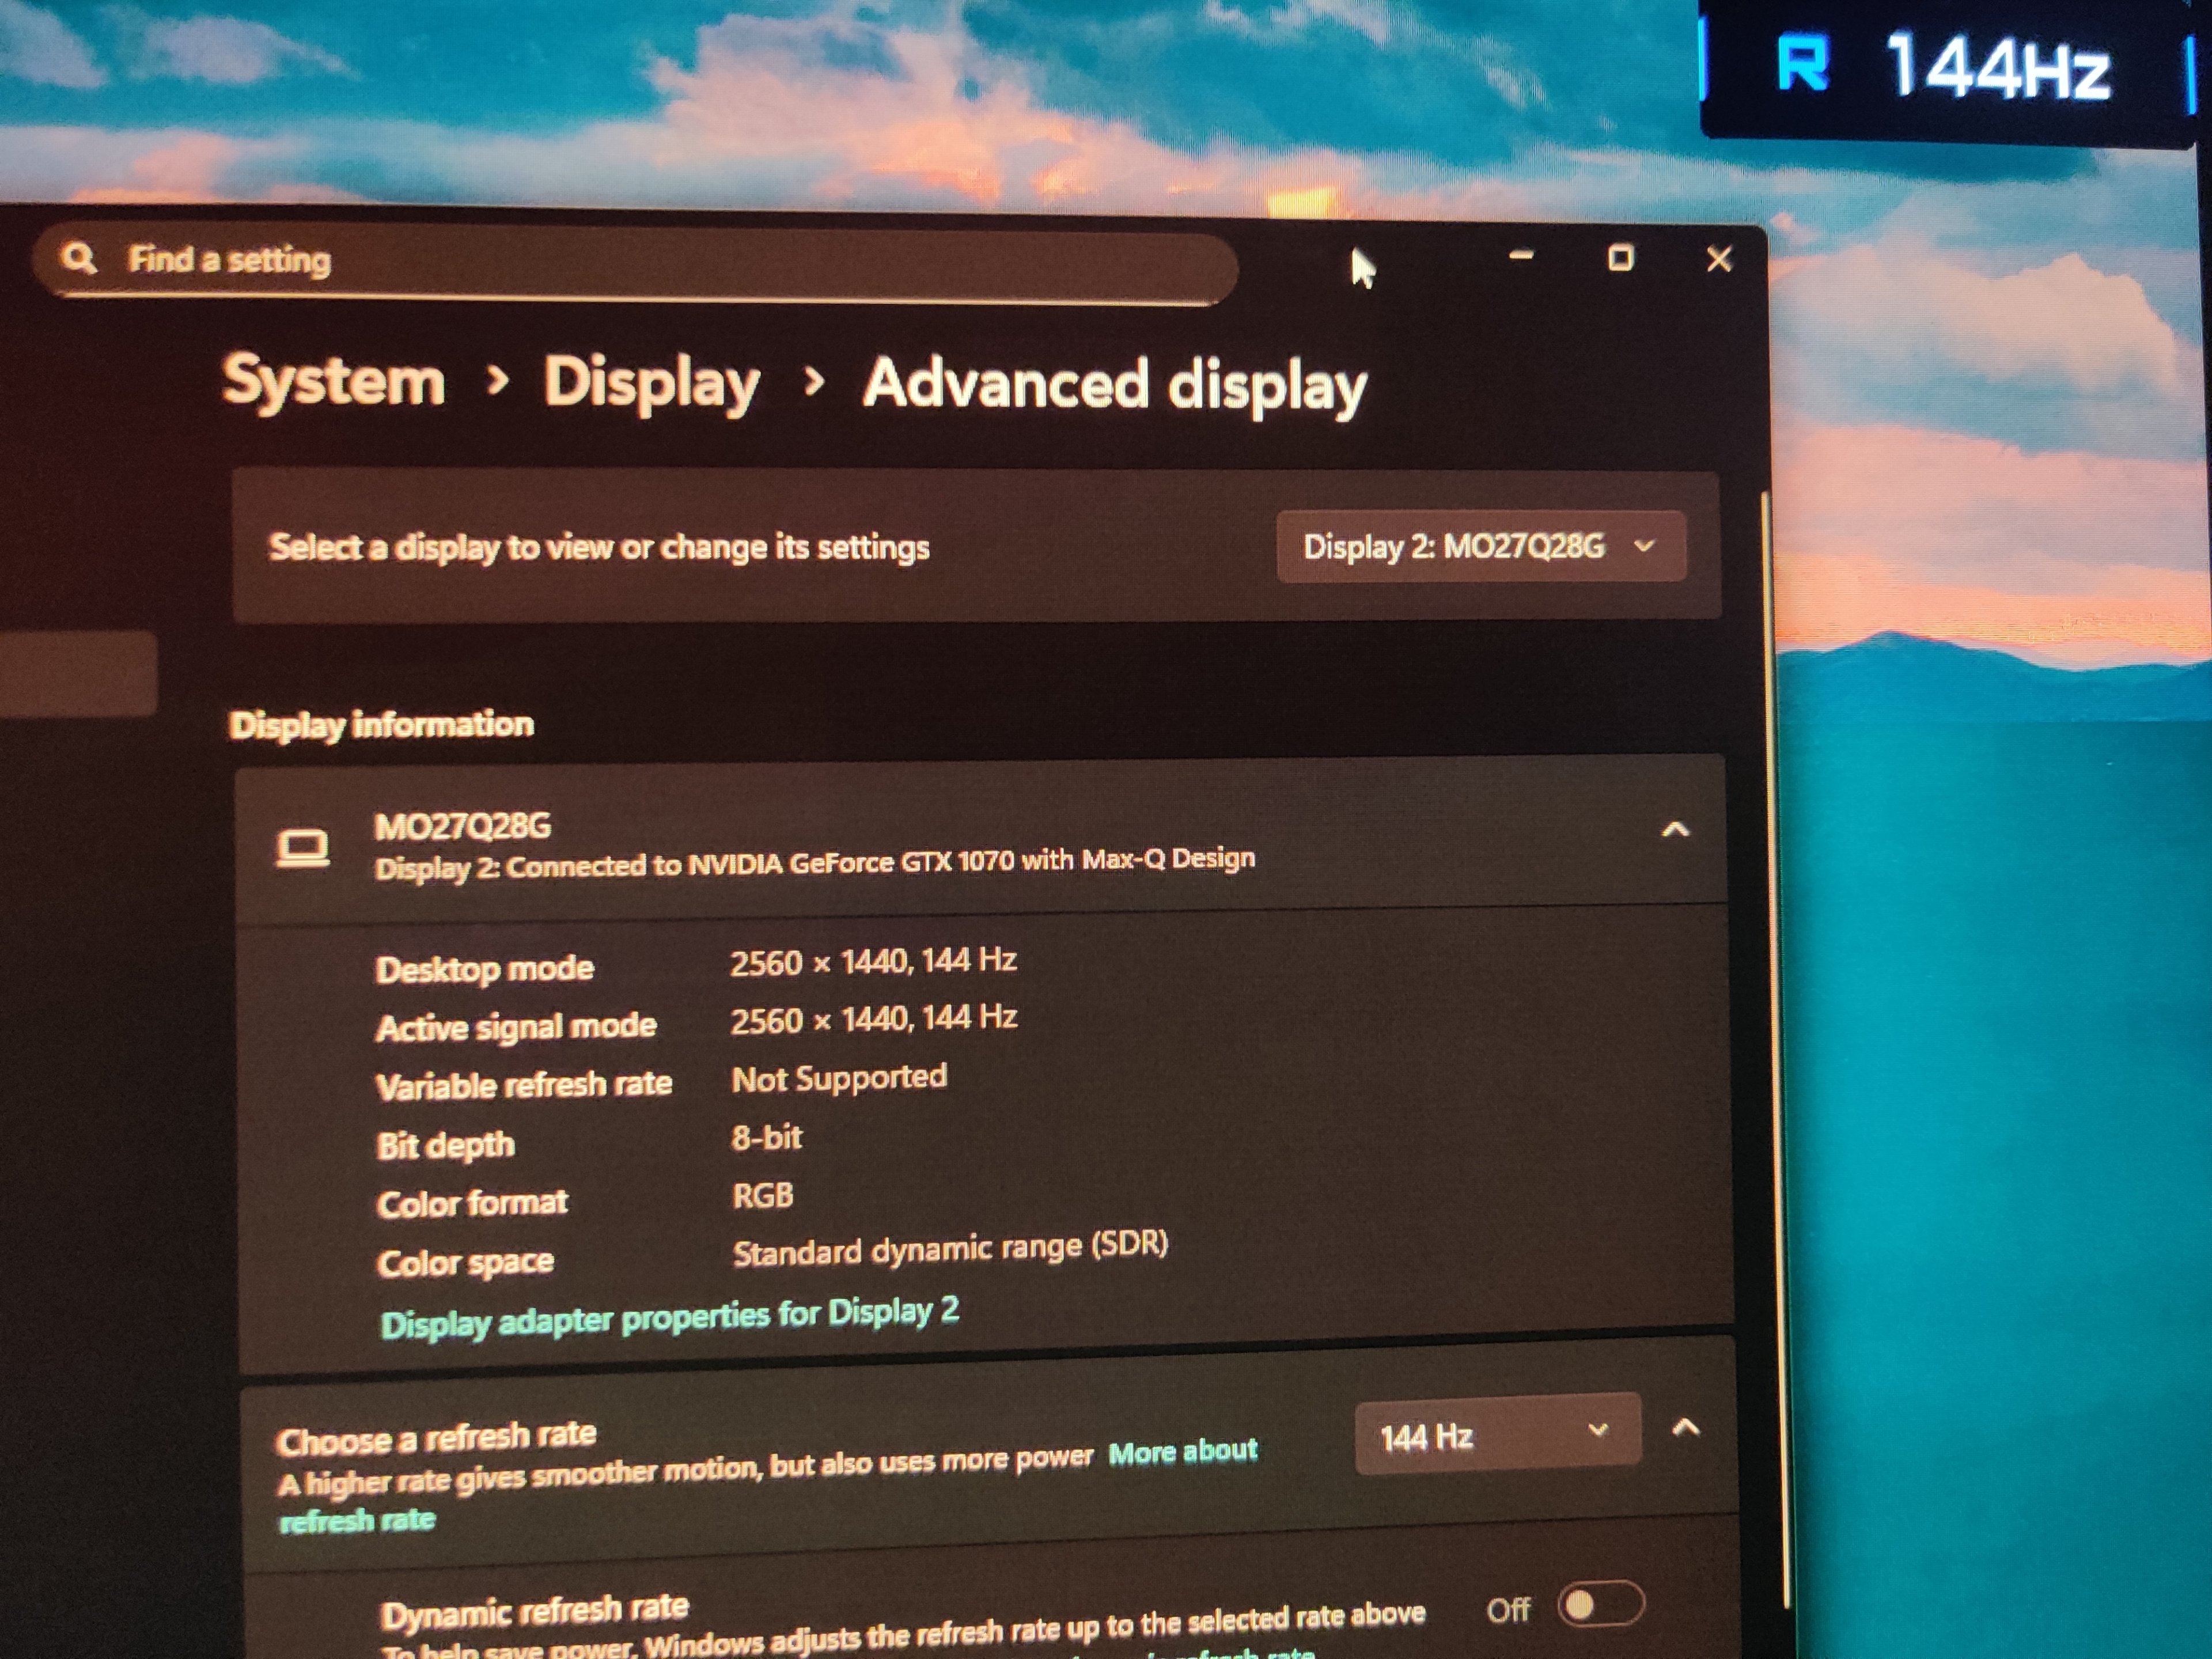Close the Settings window
Screen dimensions: 2212x1659
pyautogui.click(x=1719, y=259)
